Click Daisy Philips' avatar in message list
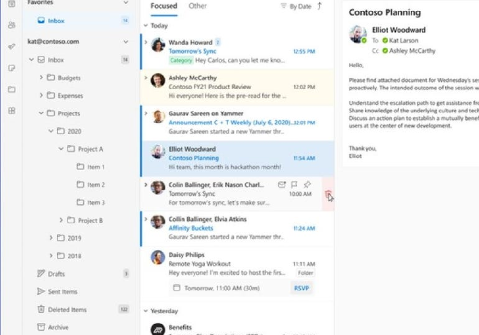 tap(158, 257)
